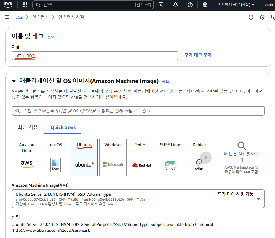Open 정보 link beside Amazon Machine Image heading
275x238 pixels.
pos(165,82)
